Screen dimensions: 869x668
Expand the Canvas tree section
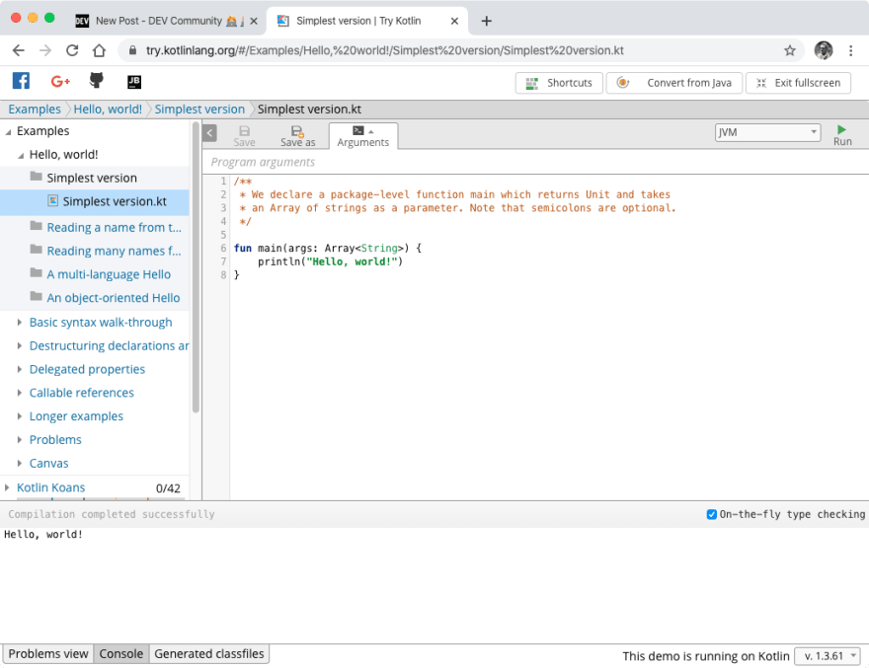coord(20,463)
